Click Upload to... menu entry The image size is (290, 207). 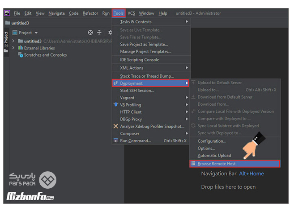235,90
